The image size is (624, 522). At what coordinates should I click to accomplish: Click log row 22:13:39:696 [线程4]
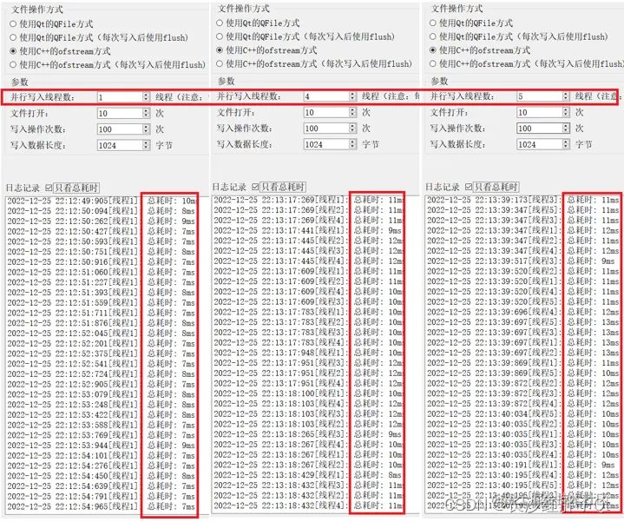tap(523, 312)
